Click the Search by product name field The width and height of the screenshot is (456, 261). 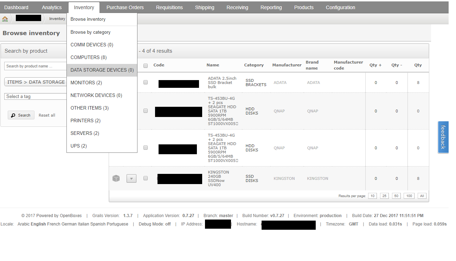(x=35, y=66)
